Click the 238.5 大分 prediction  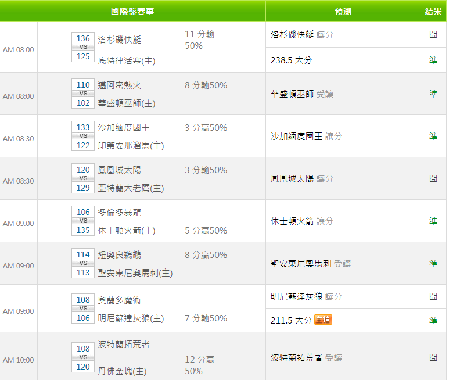(x=291, y=60)
